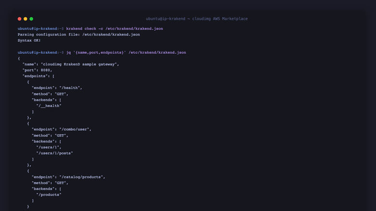The height and width of the screenshot is (211, 376).
Task: Click the "endpoint": "/combo/user" line
Action: click(61, 129)
